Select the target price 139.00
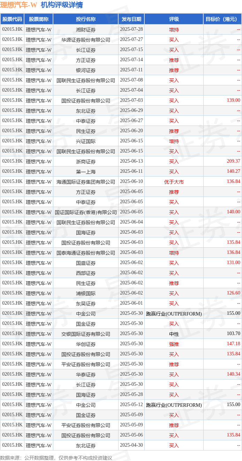The image size is (242, 461). pos(233,100)
